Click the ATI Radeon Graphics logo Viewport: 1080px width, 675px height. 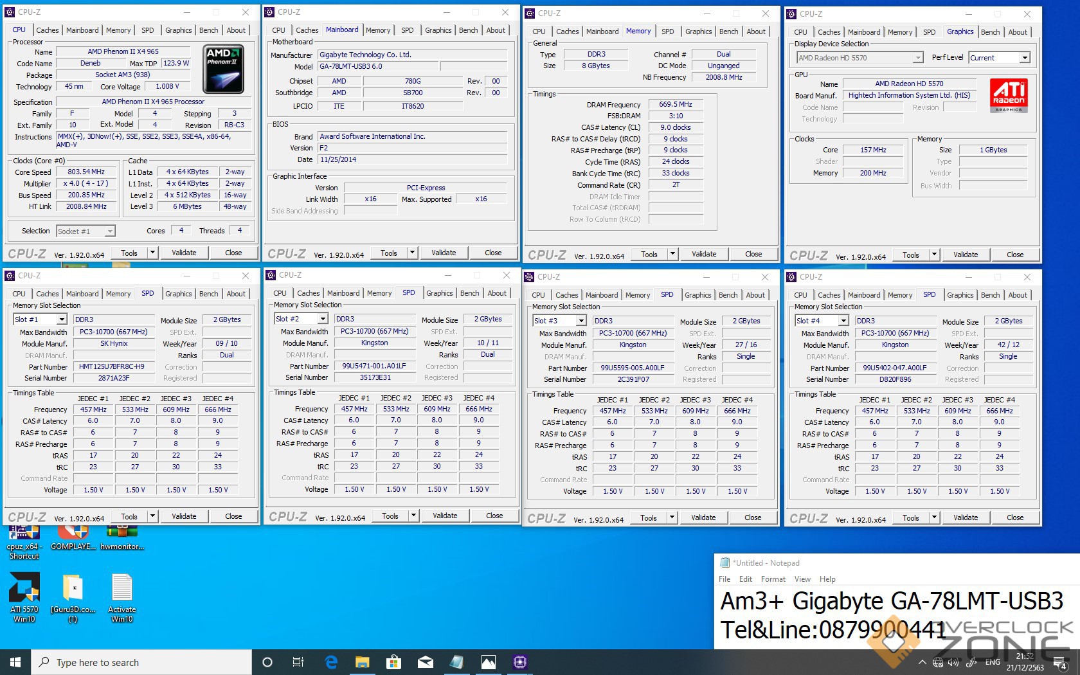click(1008, 95)
